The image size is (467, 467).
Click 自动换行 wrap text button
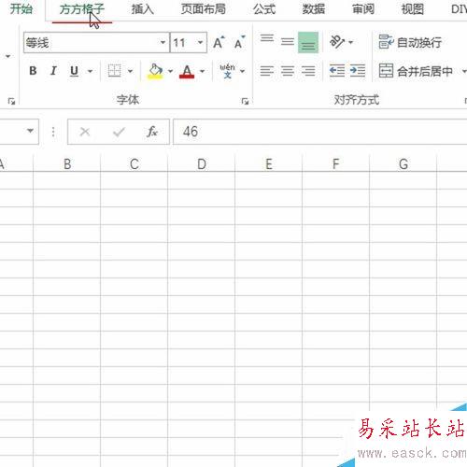pyautogui.click(x=410, y=42)
